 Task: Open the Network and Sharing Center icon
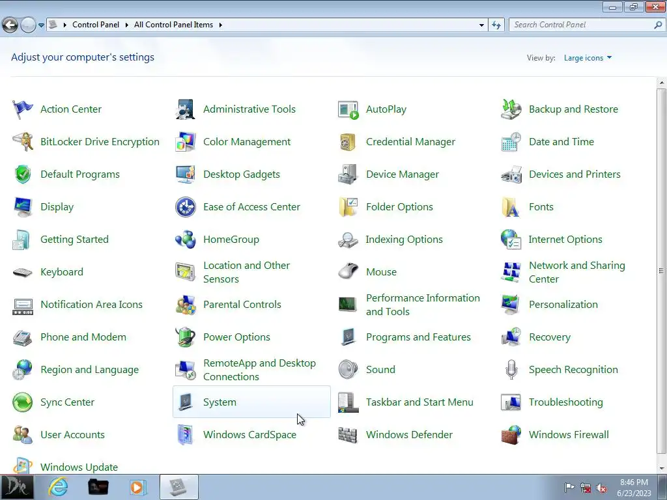pos(511,272)
